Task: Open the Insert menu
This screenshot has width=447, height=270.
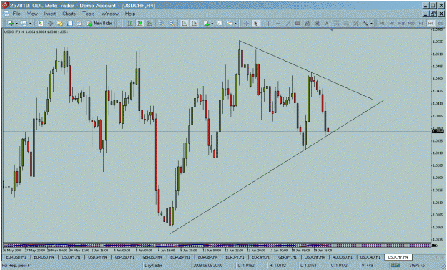Action: (50, 14)
